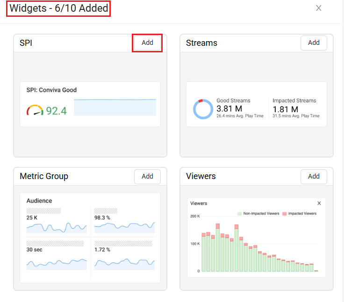Click the Impacted Streams 1.81 M value
Viewport: 344px width, 302px height.
(286, 109)
